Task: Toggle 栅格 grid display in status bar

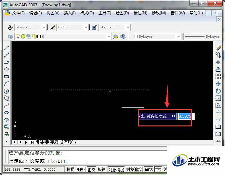Action: coord(81,169)
